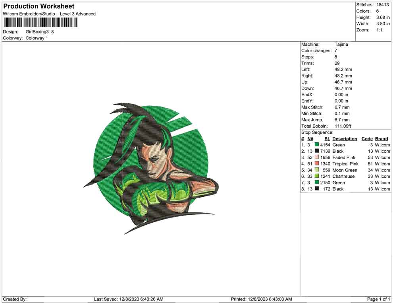Click the 'Faded Pink' description
The image size is (393, 303).
tap(344, 157)
